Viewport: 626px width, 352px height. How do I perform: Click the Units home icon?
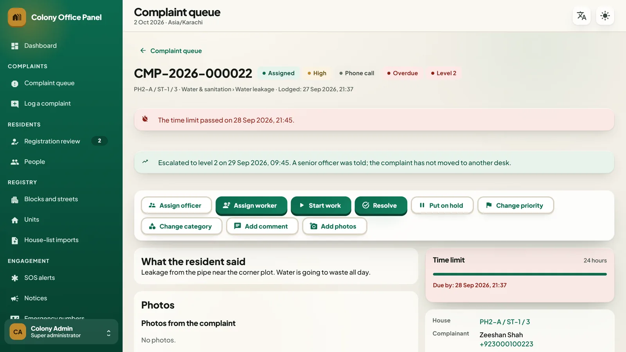coord(15,220)
